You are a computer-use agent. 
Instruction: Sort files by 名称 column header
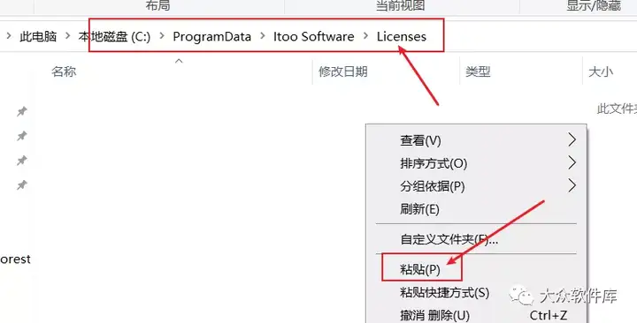click(64, 71)
